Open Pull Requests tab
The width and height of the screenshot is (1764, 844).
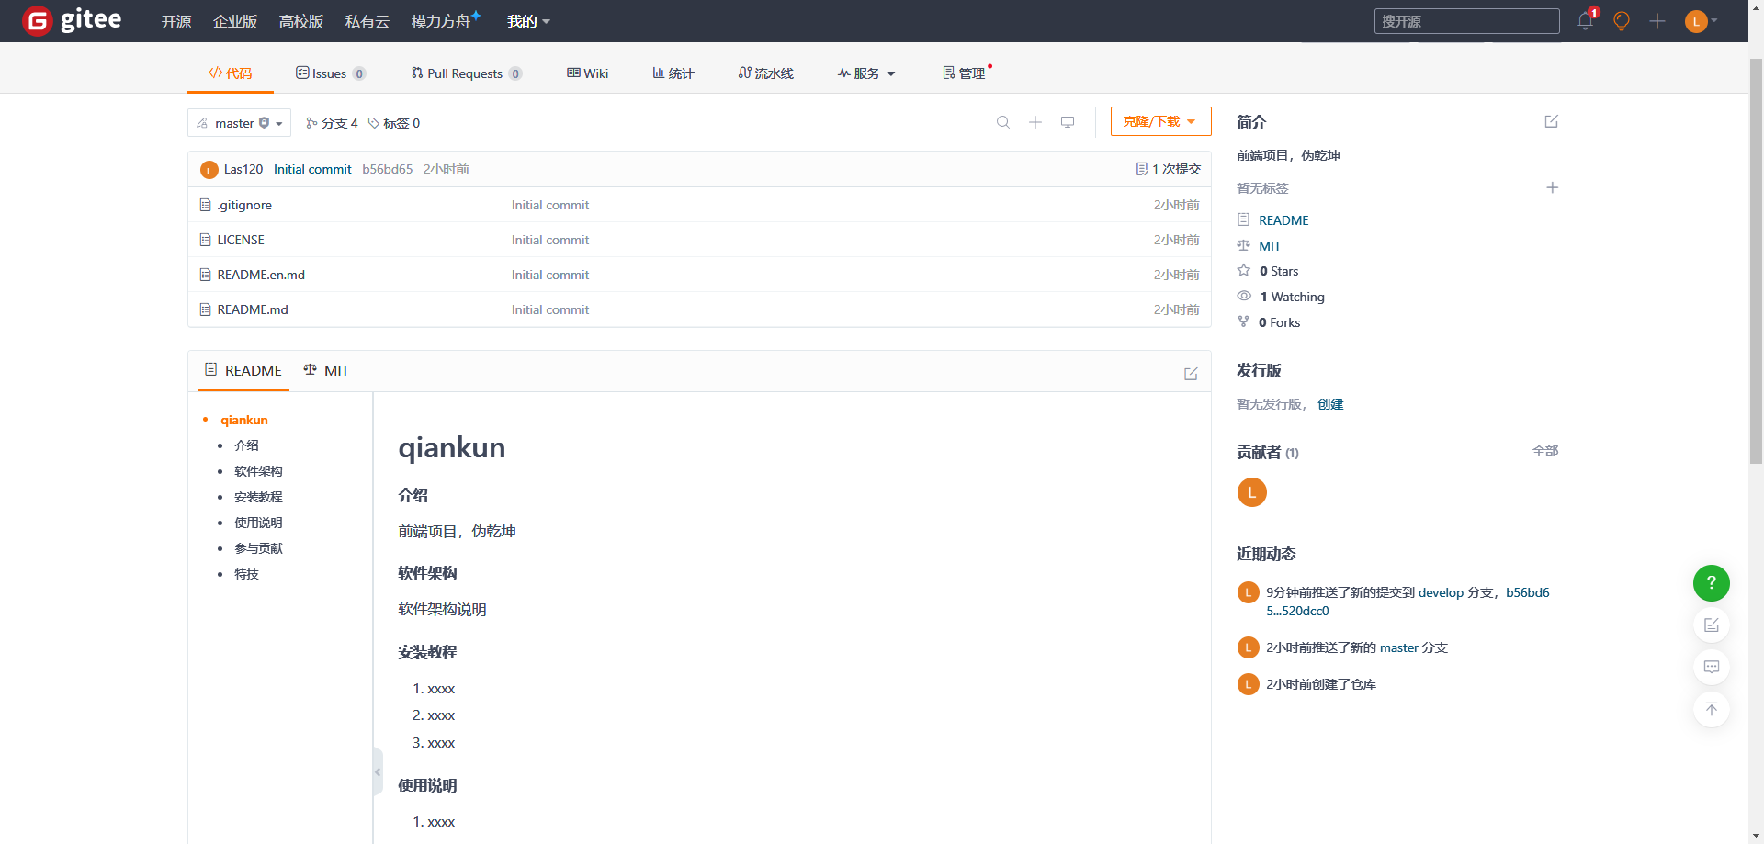click(x=467, y=73)
